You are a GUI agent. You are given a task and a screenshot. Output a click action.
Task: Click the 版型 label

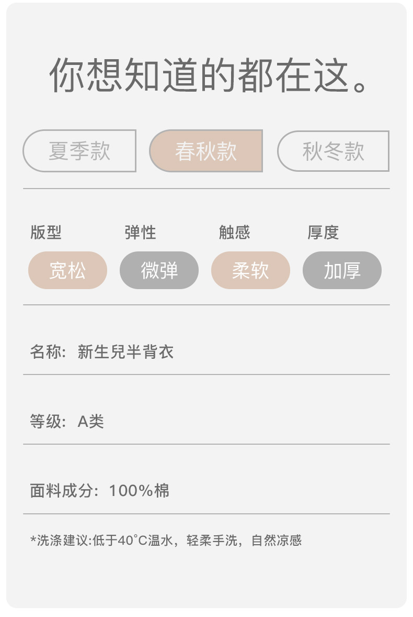[46, 233]
